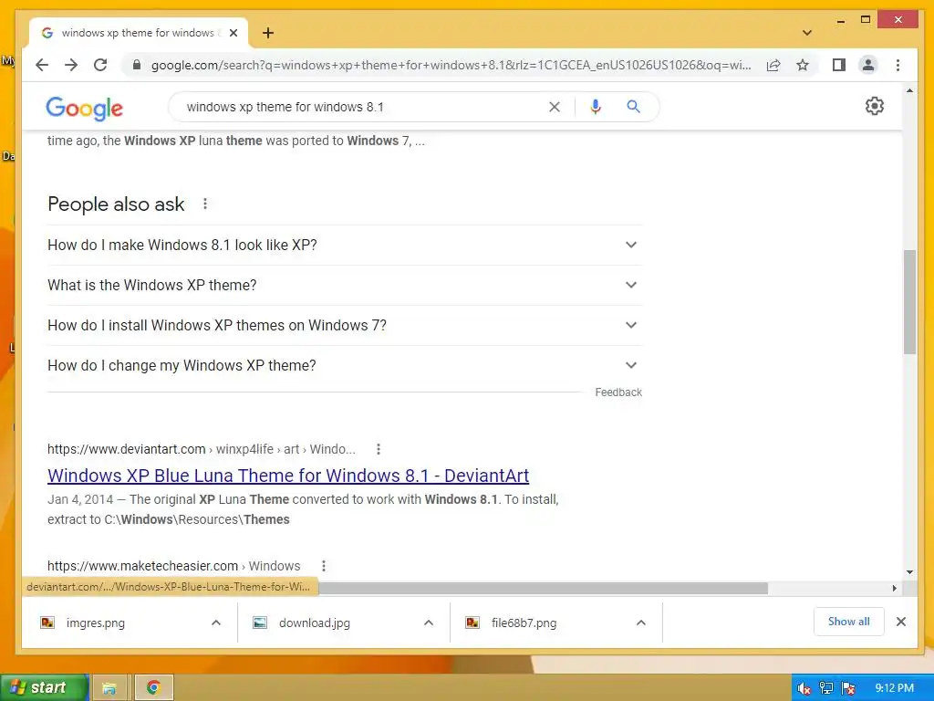Expand How do I make Windows 8.1 look like XP

[x=344, y=245]
